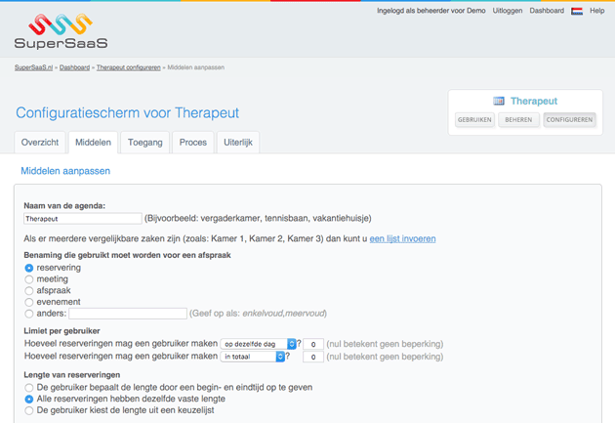Choose user sets begin- en eindtijd option
Screen dimensions: 615x423
tap(29, 388)
